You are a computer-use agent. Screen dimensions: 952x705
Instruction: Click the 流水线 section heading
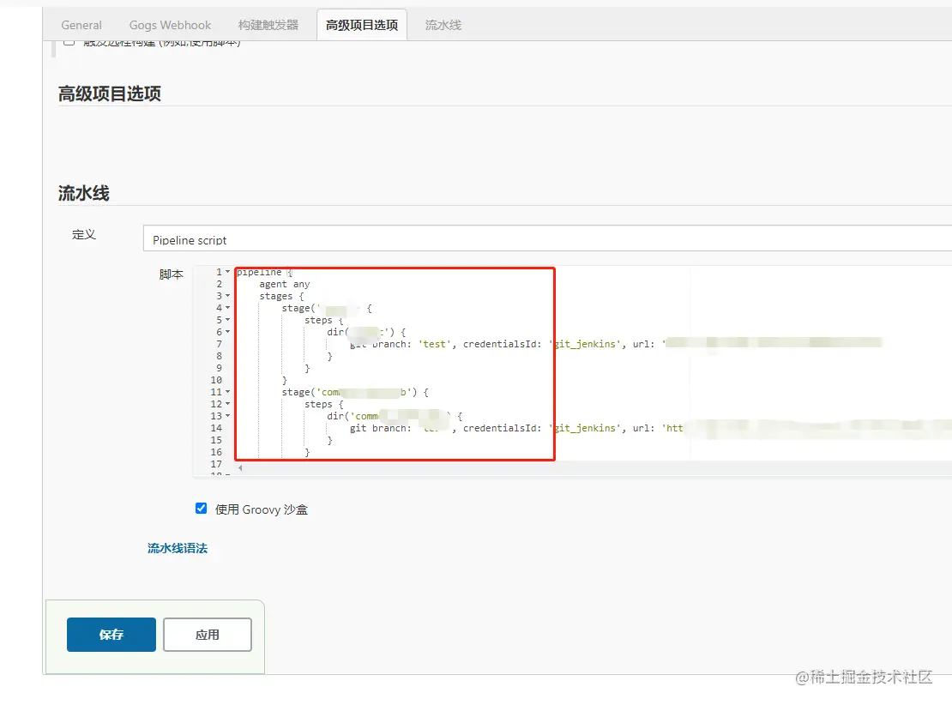click(x=84, y=193)
